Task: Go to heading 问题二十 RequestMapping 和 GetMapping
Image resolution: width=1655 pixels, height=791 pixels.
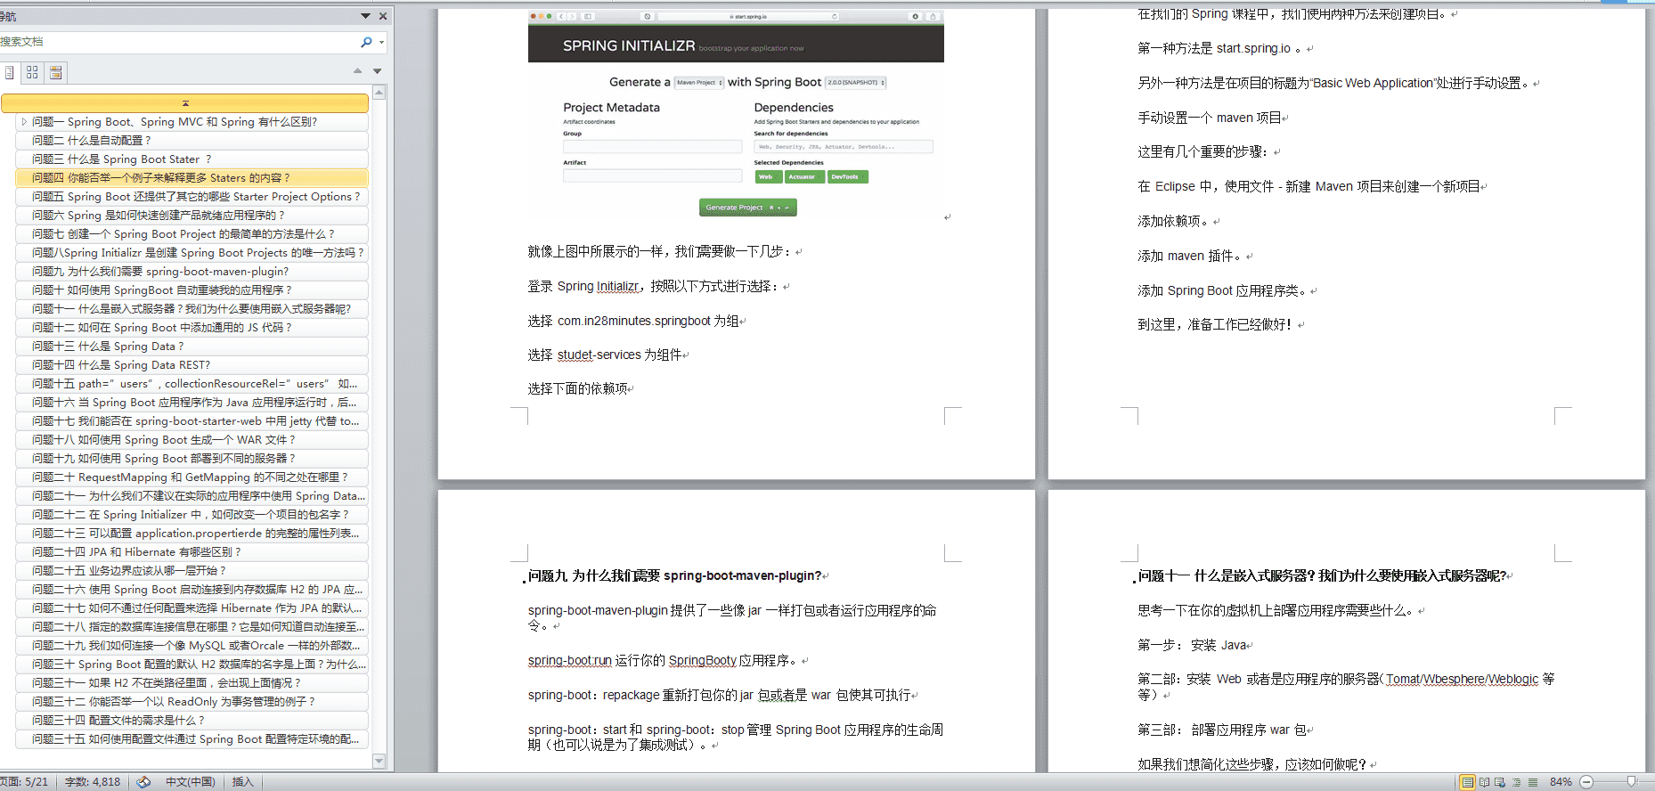Action: [192, 477]
